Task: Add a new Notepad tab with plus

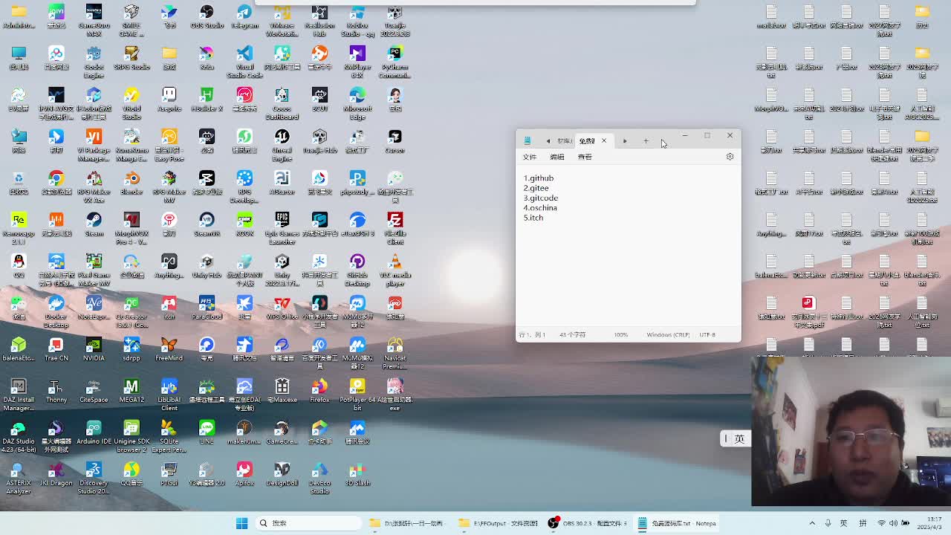Action: (646, 141)
